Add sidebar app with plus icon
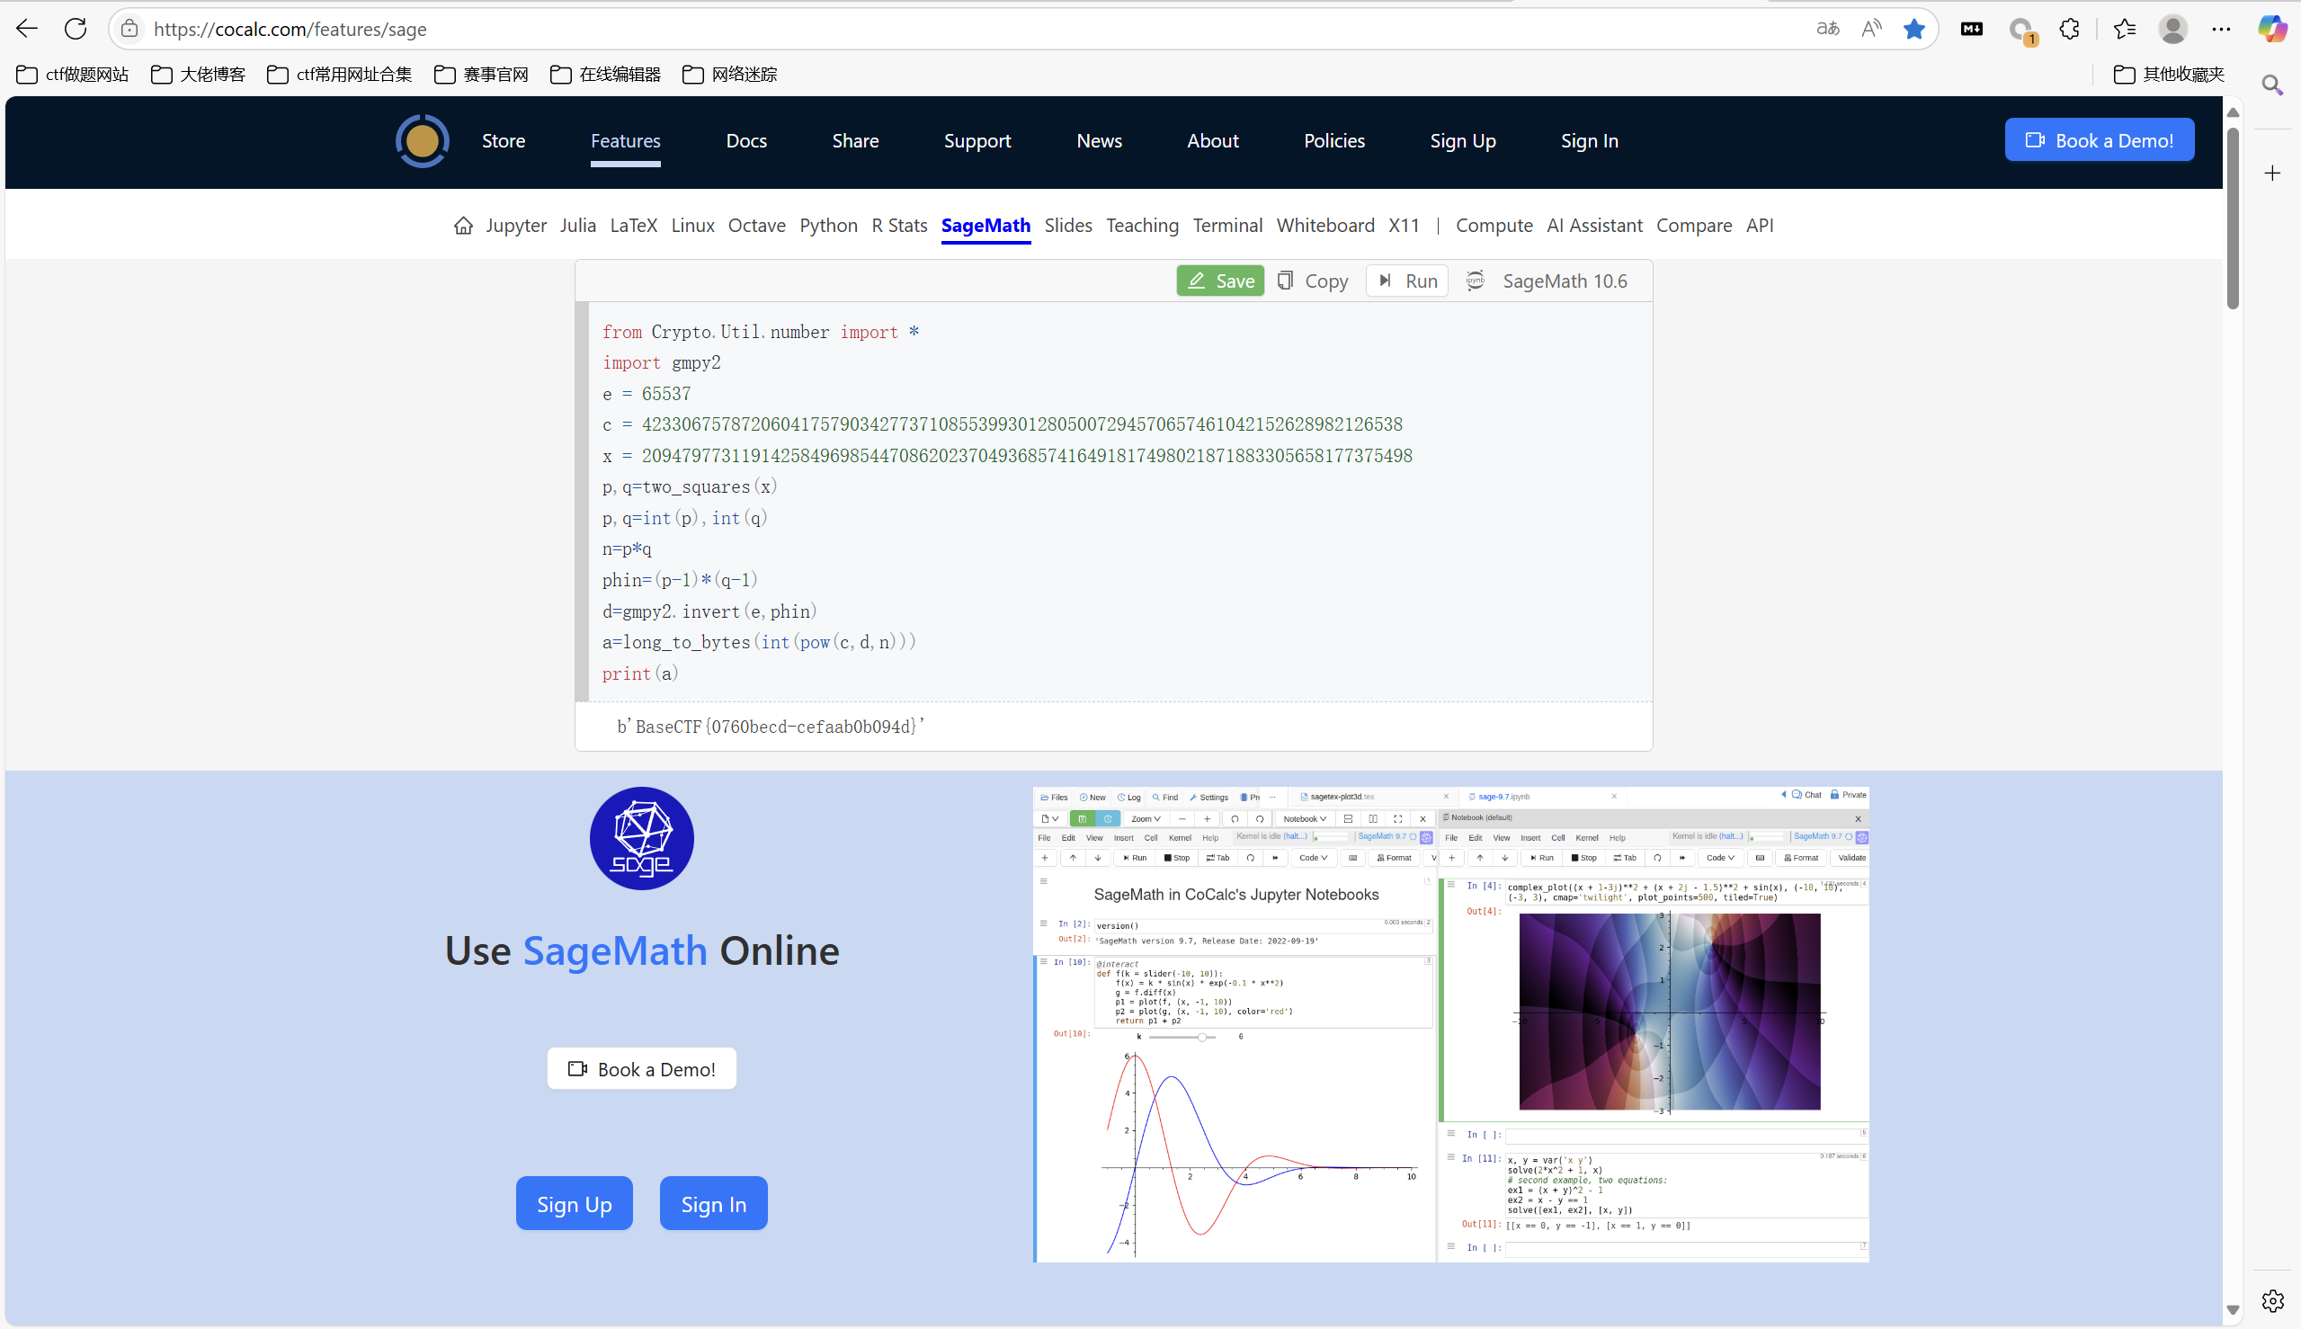Viewport: 2301px width, 1329px height. (x=2273, y=173)
